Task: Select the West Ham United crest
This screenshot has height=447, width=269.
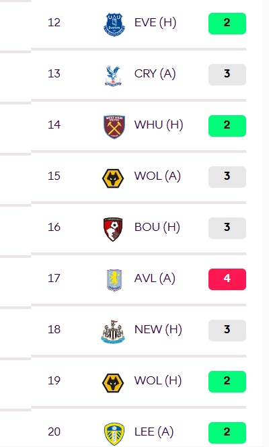Action: click(x=114, y=127)
